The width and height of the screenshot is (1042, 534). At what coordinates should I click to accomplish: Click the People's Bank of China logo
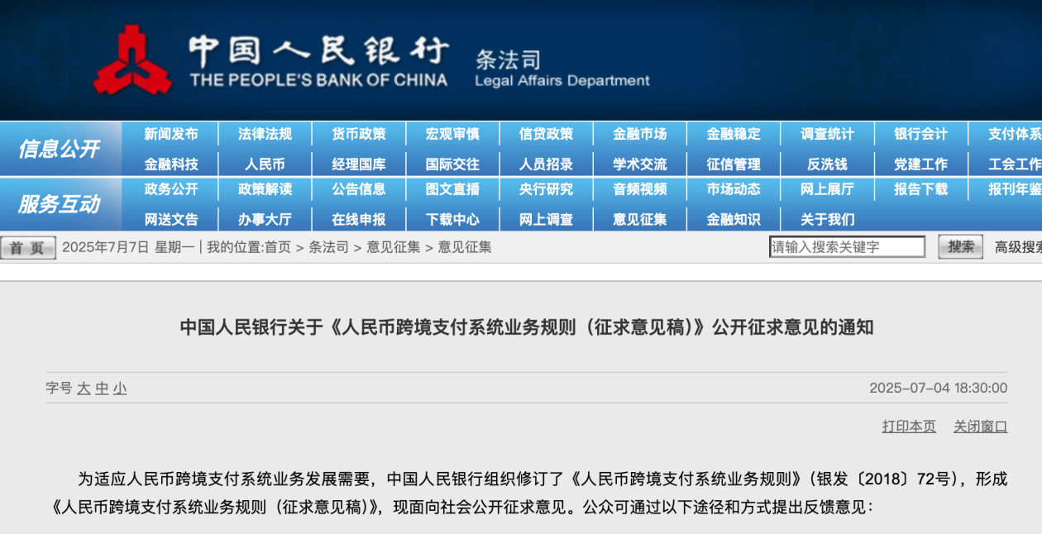pyautogui.click(x=132, y=60)
